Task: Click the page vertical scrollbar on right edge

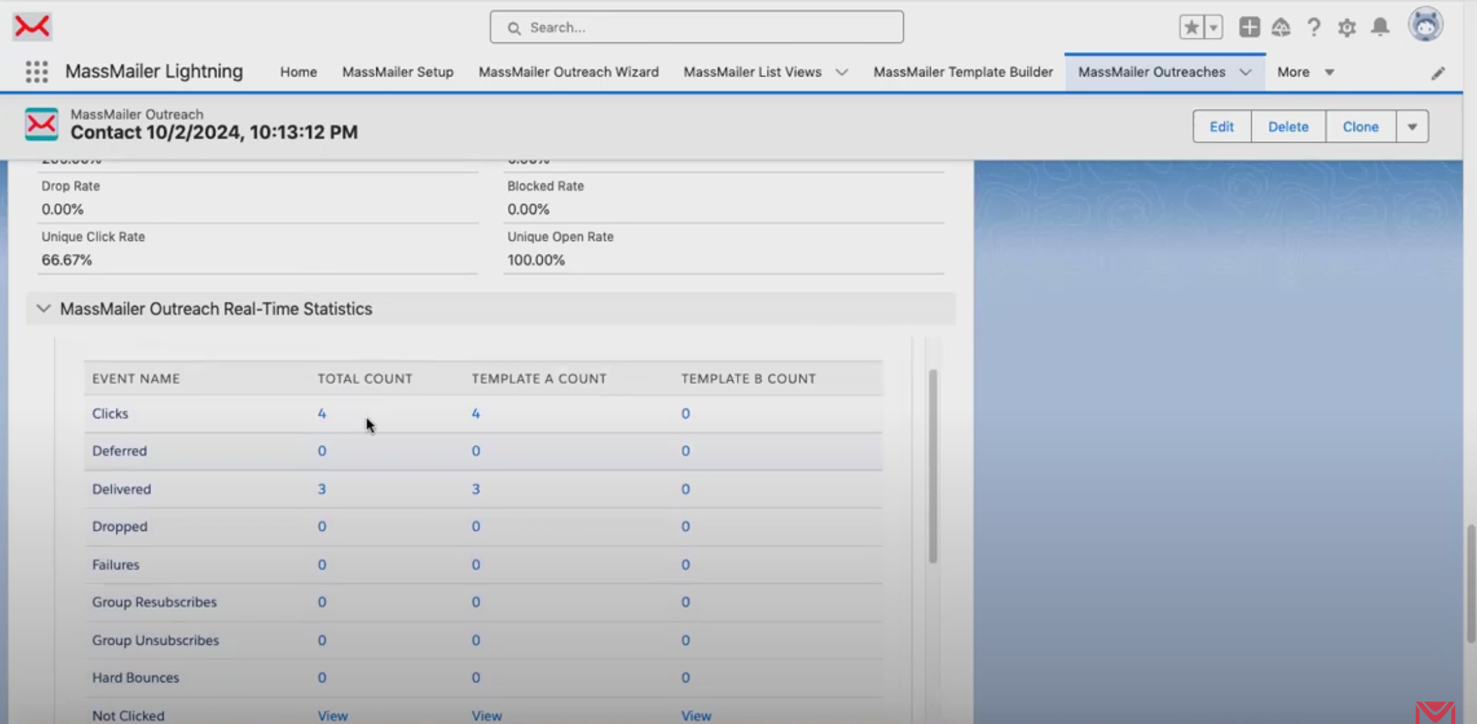Action: point(1471,583)
